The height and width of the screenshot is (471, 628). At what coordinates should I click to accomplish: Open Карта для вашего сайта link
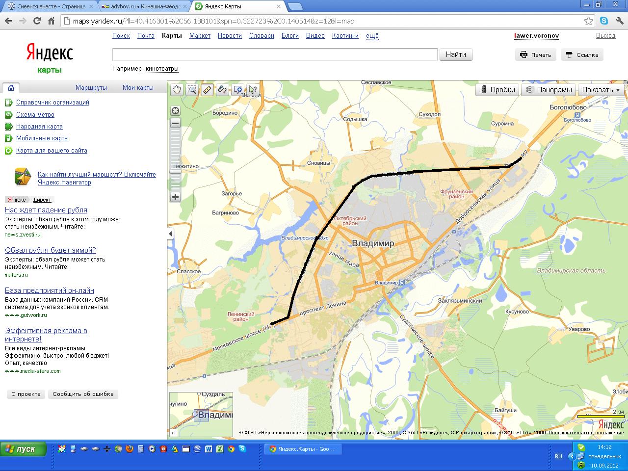pyautogui.click(x=52, y=151)
